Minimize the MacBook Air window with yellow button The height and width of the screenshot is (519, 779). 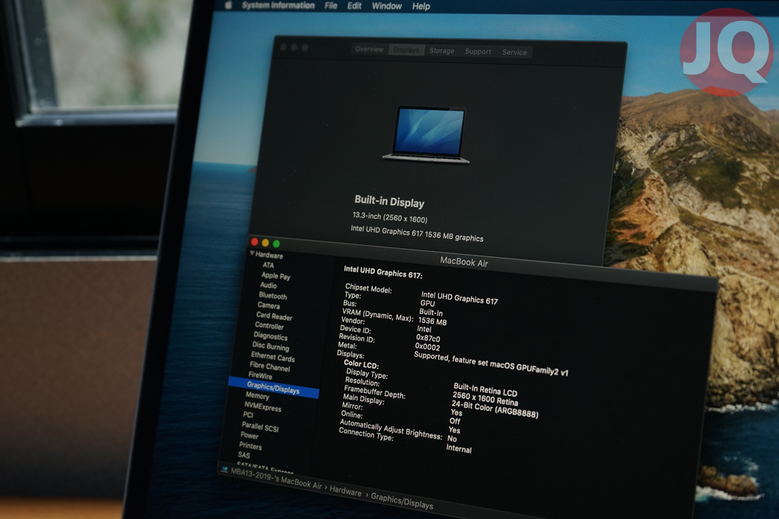tap(266, 243)
